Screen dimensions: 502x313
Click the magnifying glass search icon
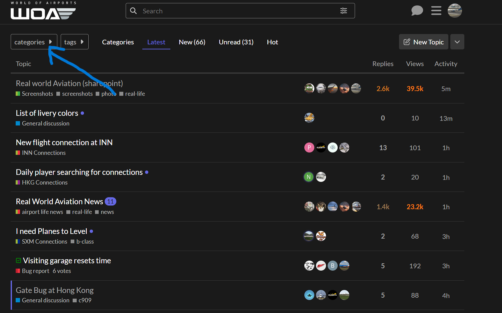click(134, 11)
